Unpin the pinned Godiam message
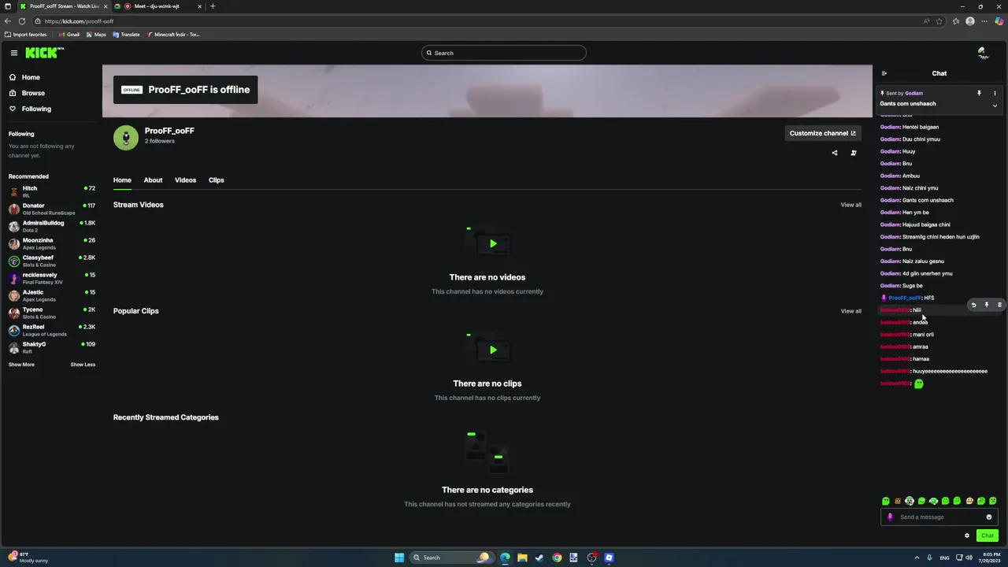Image resolution: width=1008 pixels, height=567 pixels. [979, 93]
